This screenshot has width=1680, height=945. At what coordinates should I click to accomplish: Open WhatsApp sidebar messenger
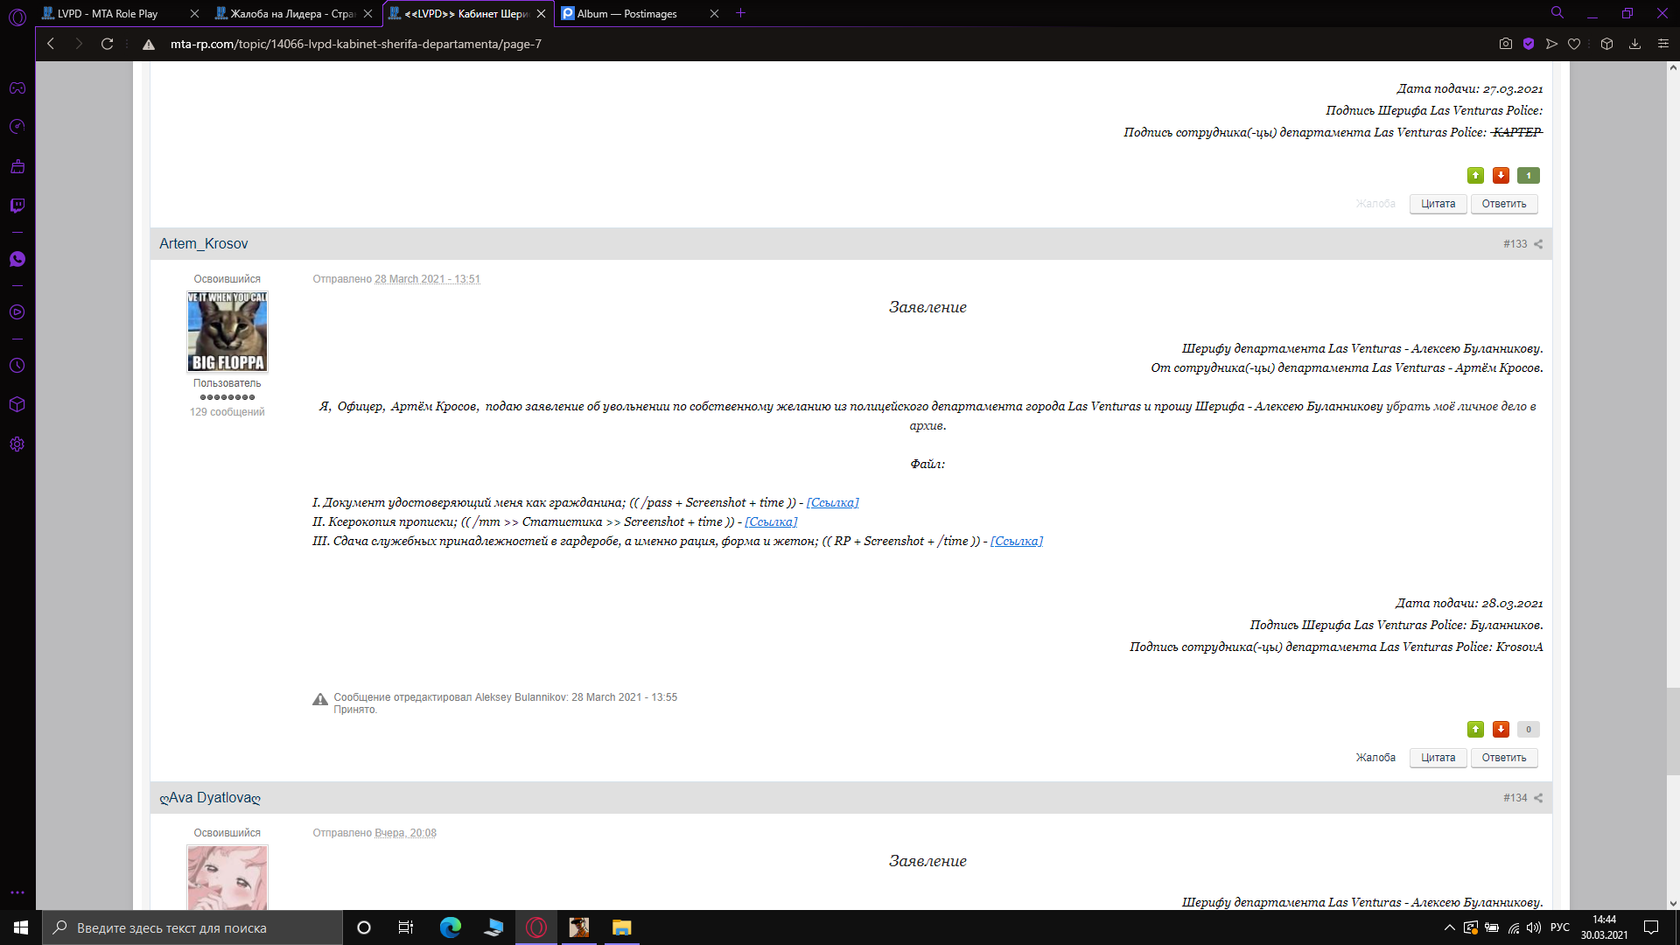(x=17, y=259)
